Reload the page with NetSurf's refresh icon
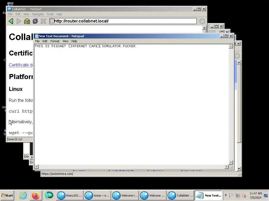This screenshot has height=201, width=269. pos(35,21)
